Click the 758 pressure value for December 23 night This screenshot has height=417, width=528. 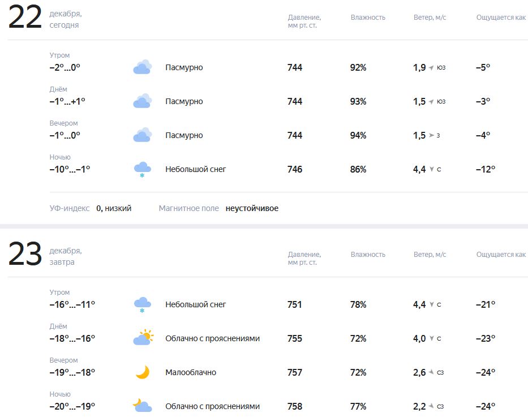coord(295,406)
